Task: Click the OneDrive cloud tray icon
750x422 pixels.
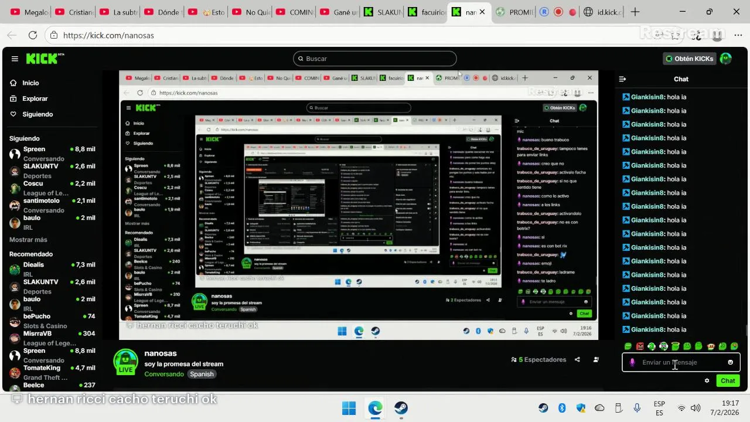Action: pyautogui.click(x=599, y=408)
